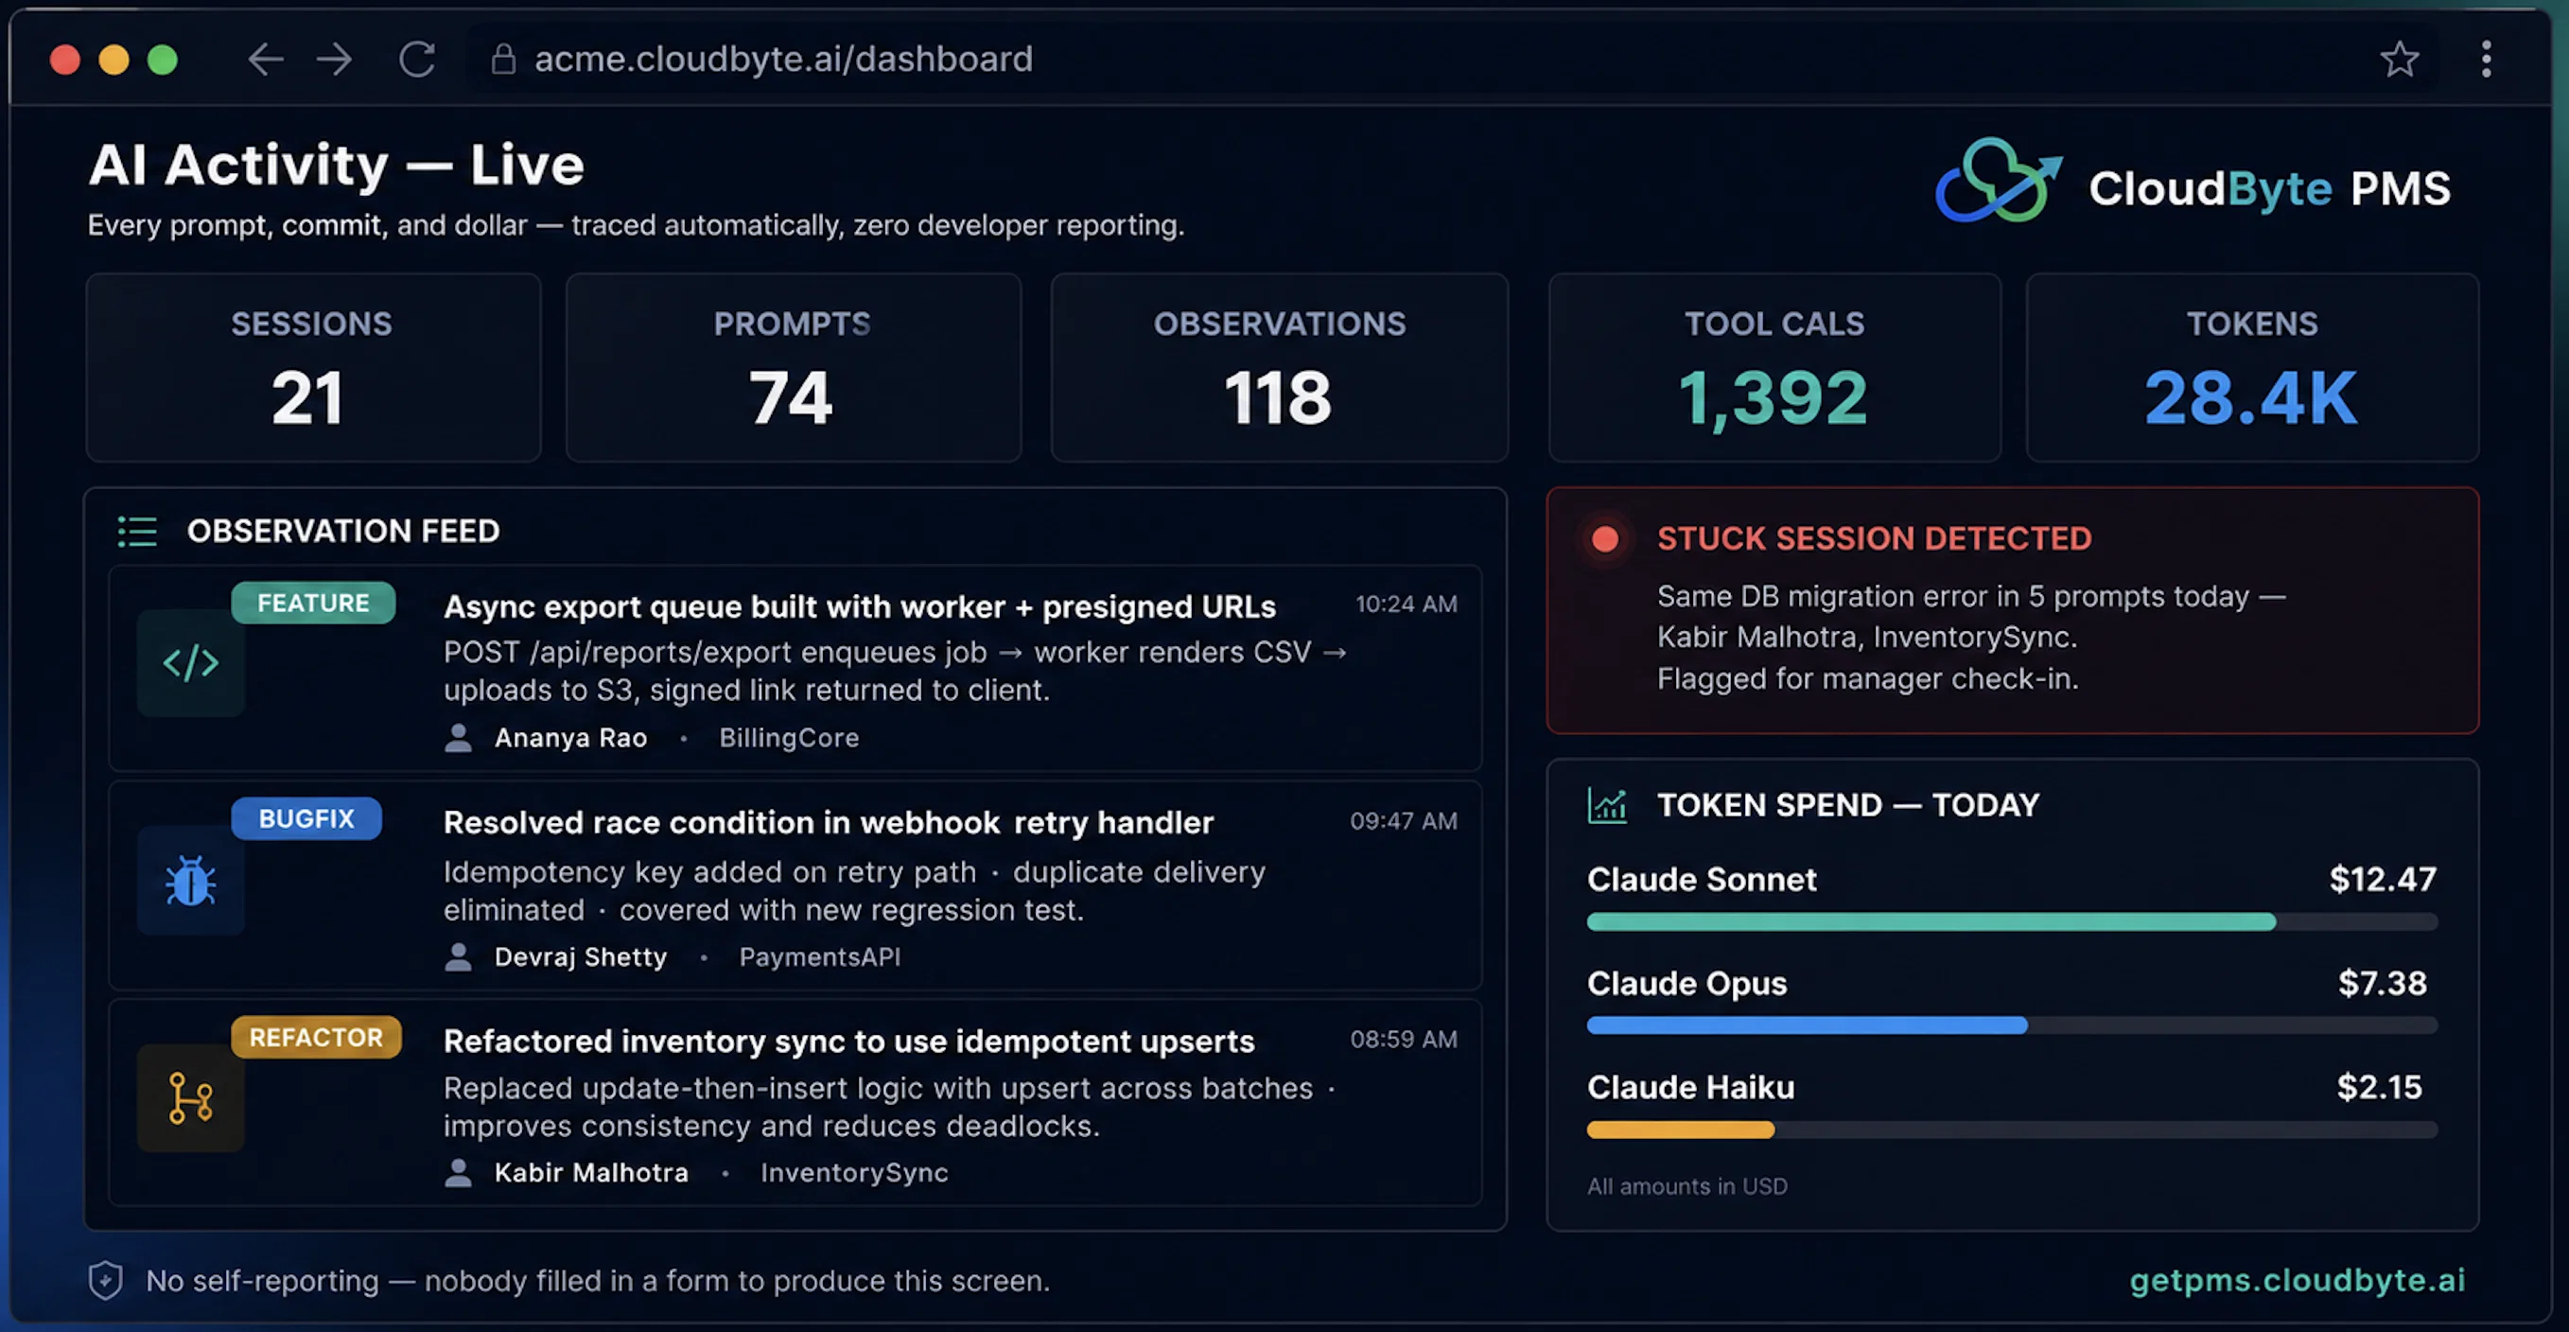Open 'Refactored inventory sync' observation title
This screenshot has height=1332, width=2569.
click(848, 1041)
